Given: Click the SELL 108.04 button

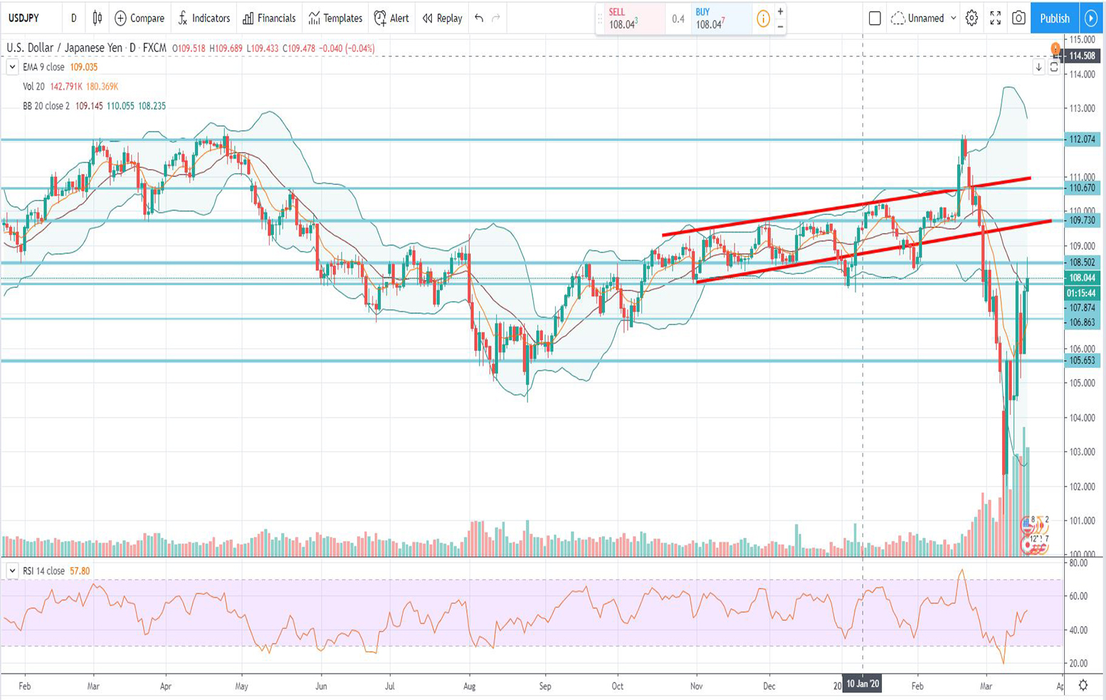Looking at the screenshot, I should tap(630, 18).
